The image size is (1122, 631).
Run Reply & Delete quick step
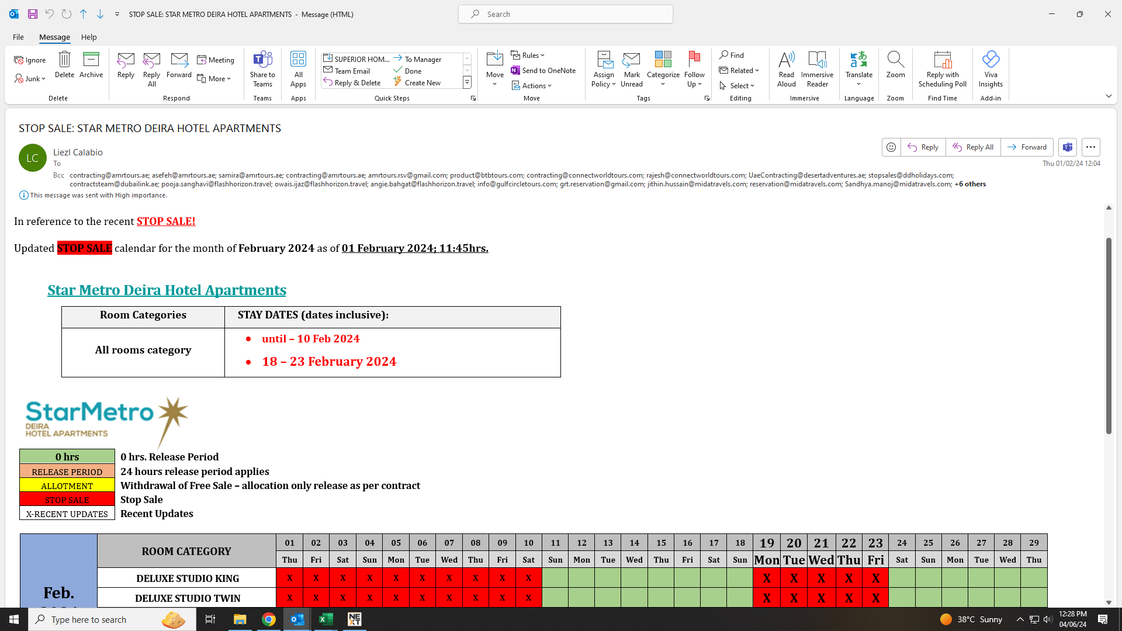click(x=352, y=82)
